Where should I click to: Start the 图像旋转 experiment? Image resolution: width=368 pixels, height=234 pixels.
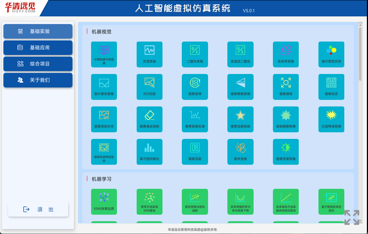click(195, 87)
